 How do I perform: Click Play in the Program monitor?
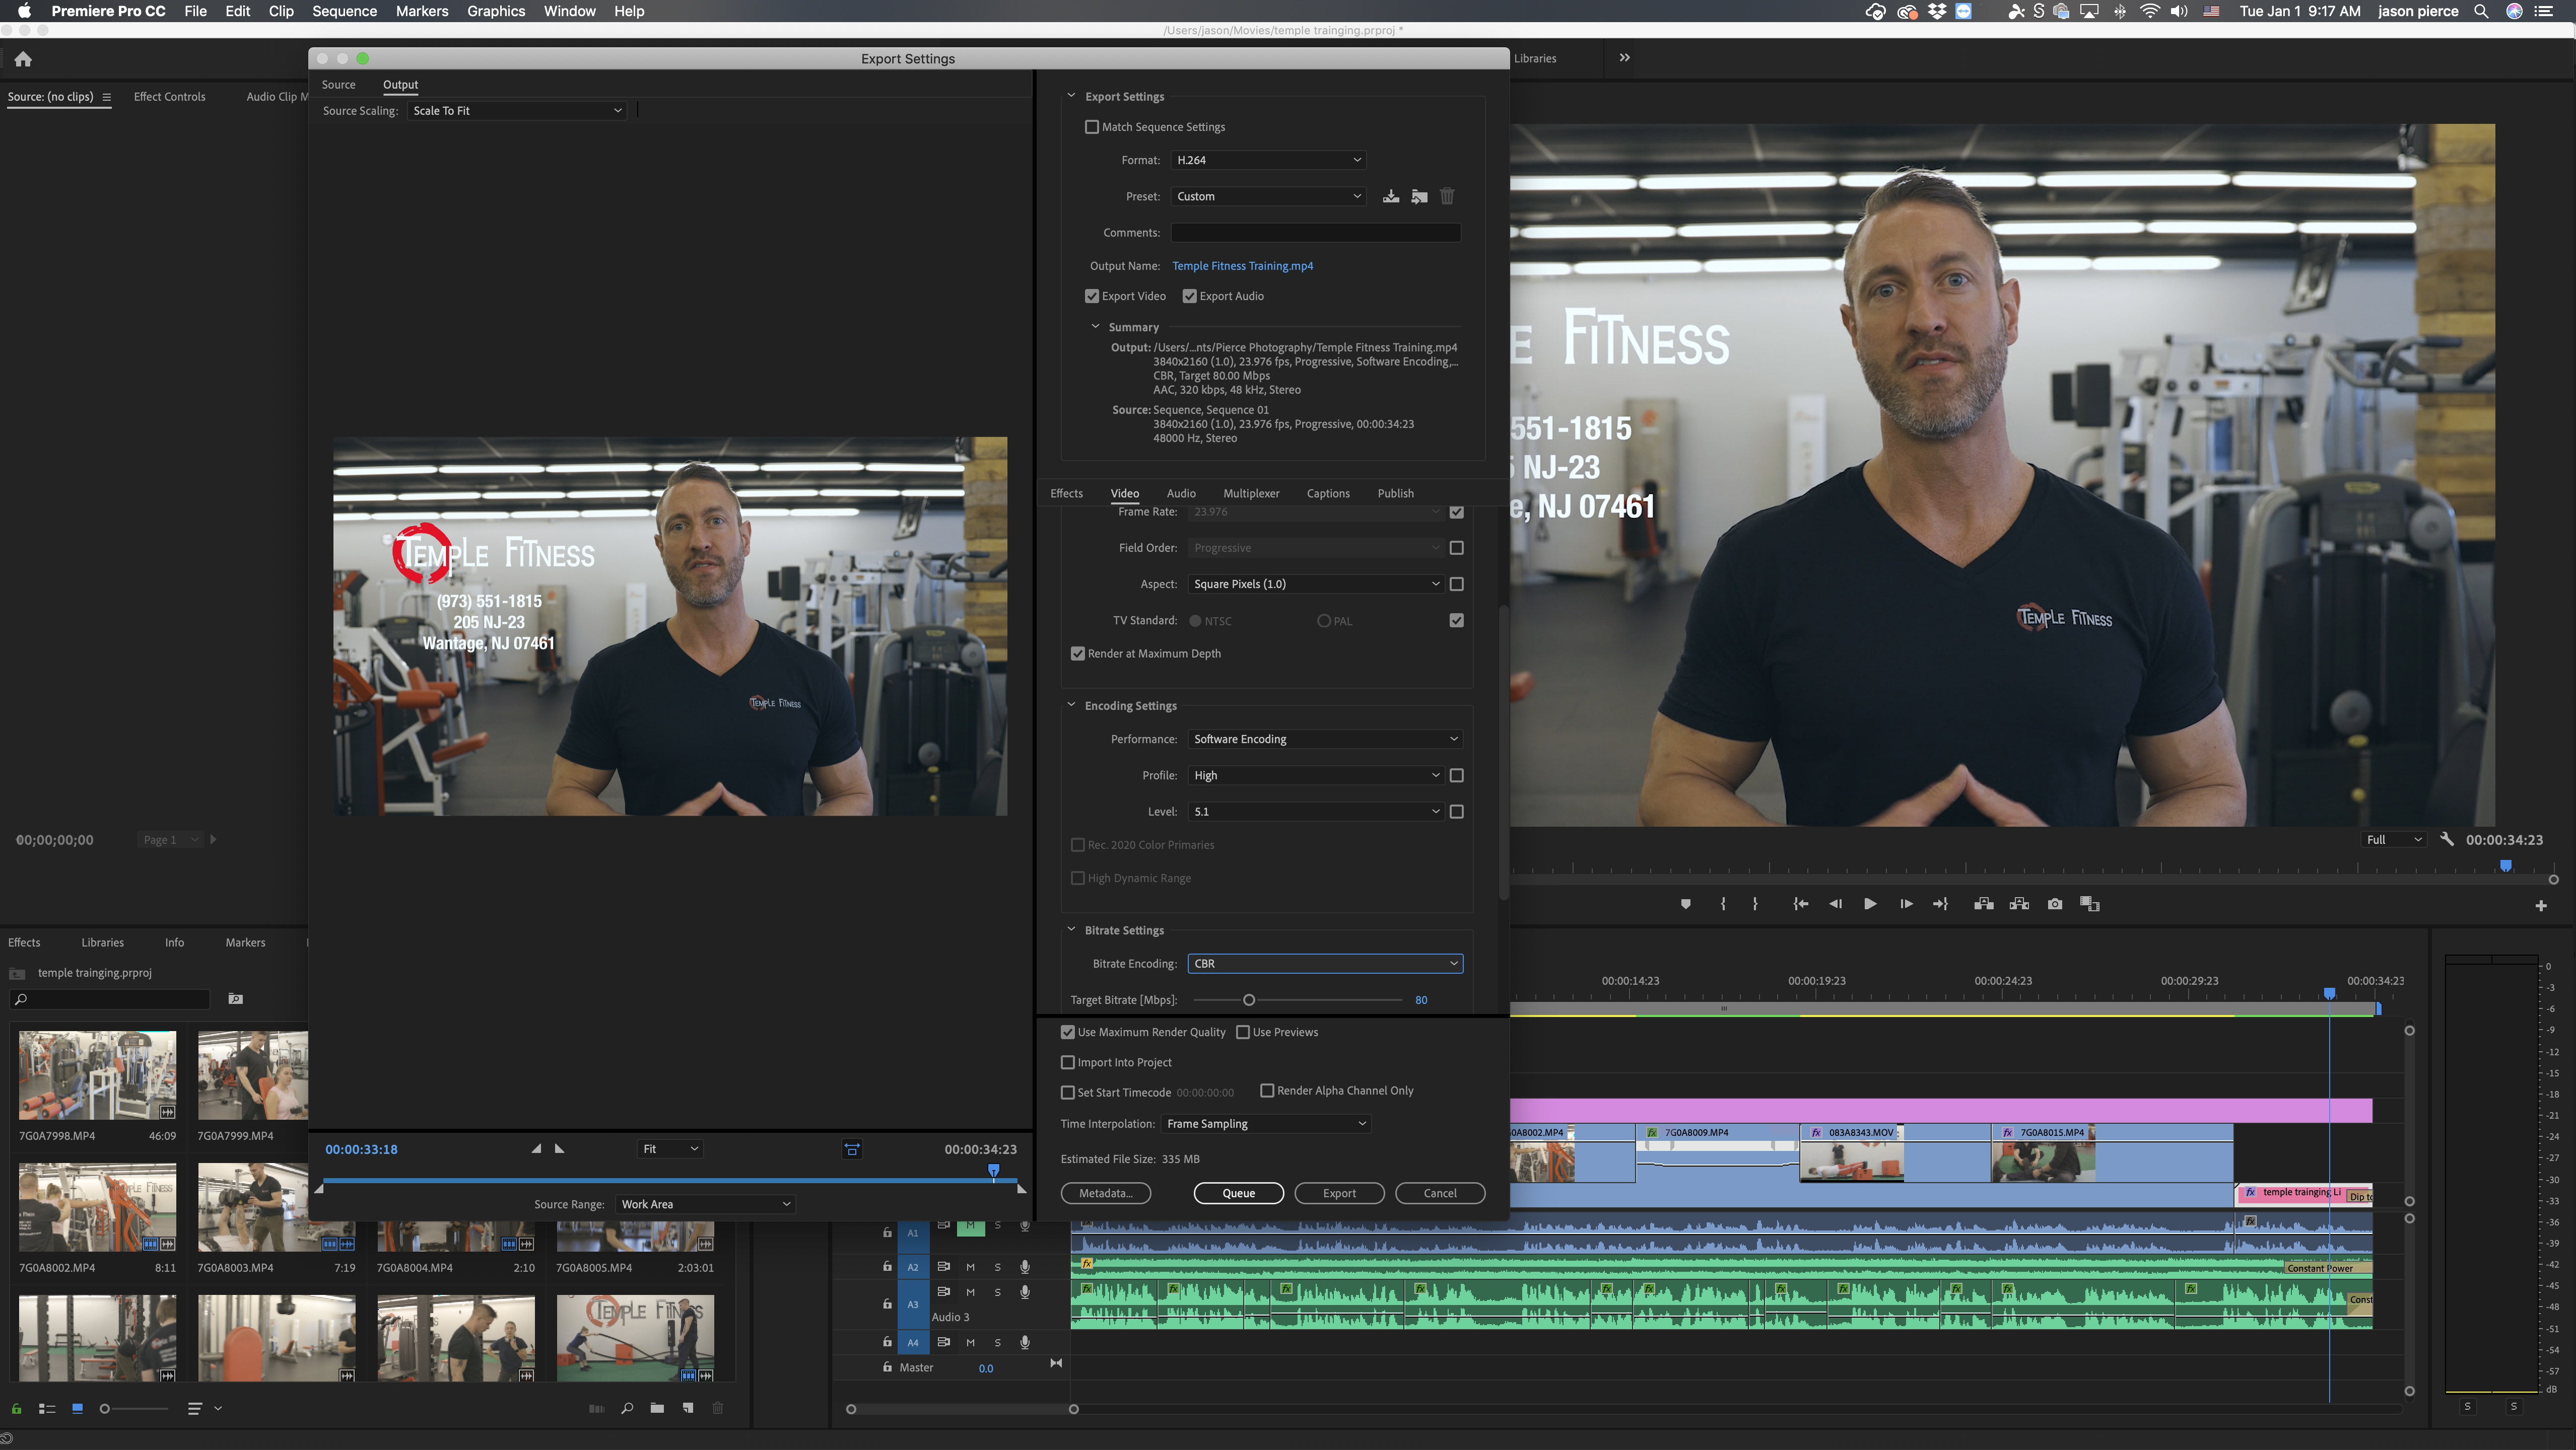pyautogui.click(x=1870, y=903)
